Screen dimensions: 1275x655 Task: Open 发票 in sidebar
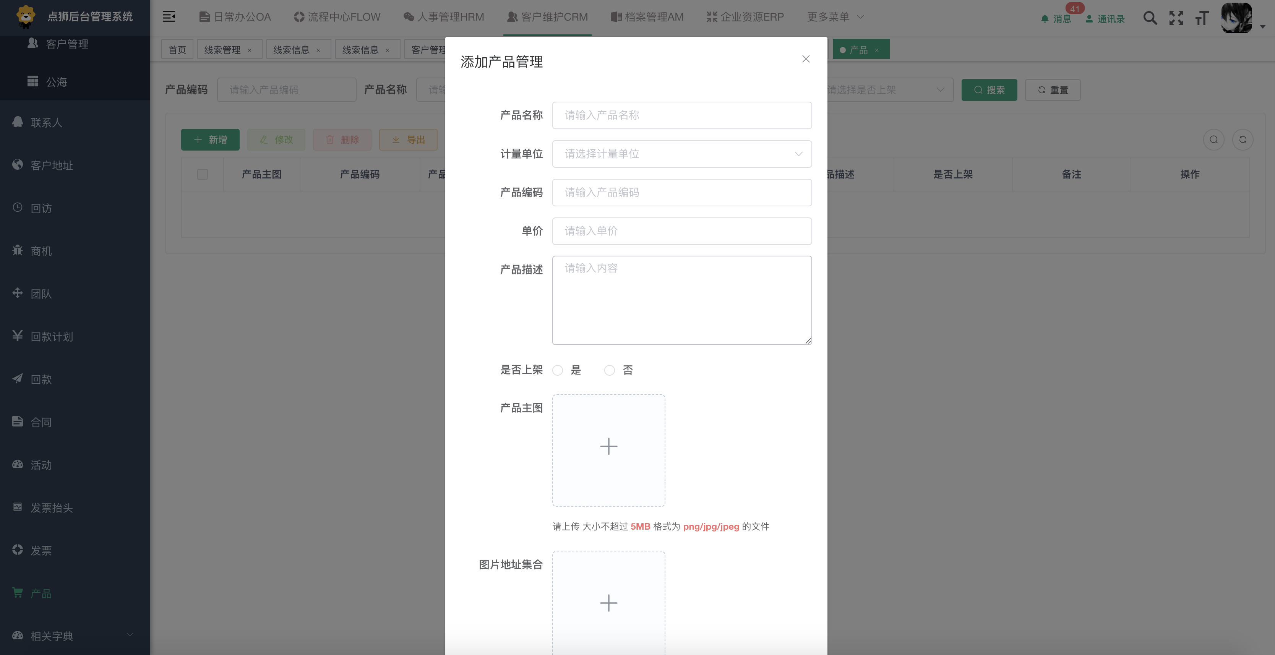pyautogui.click(x=75, y=550)
